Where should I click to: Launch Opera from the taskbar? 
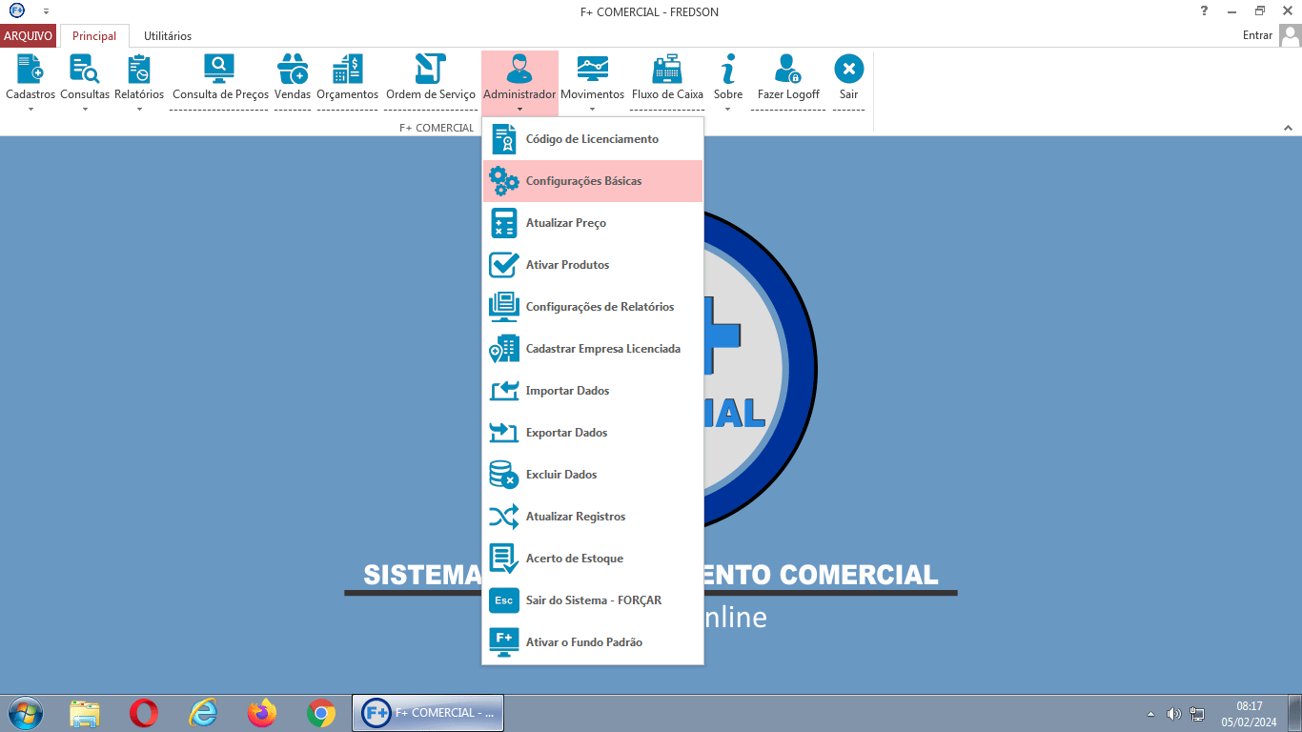coord(144,713)
